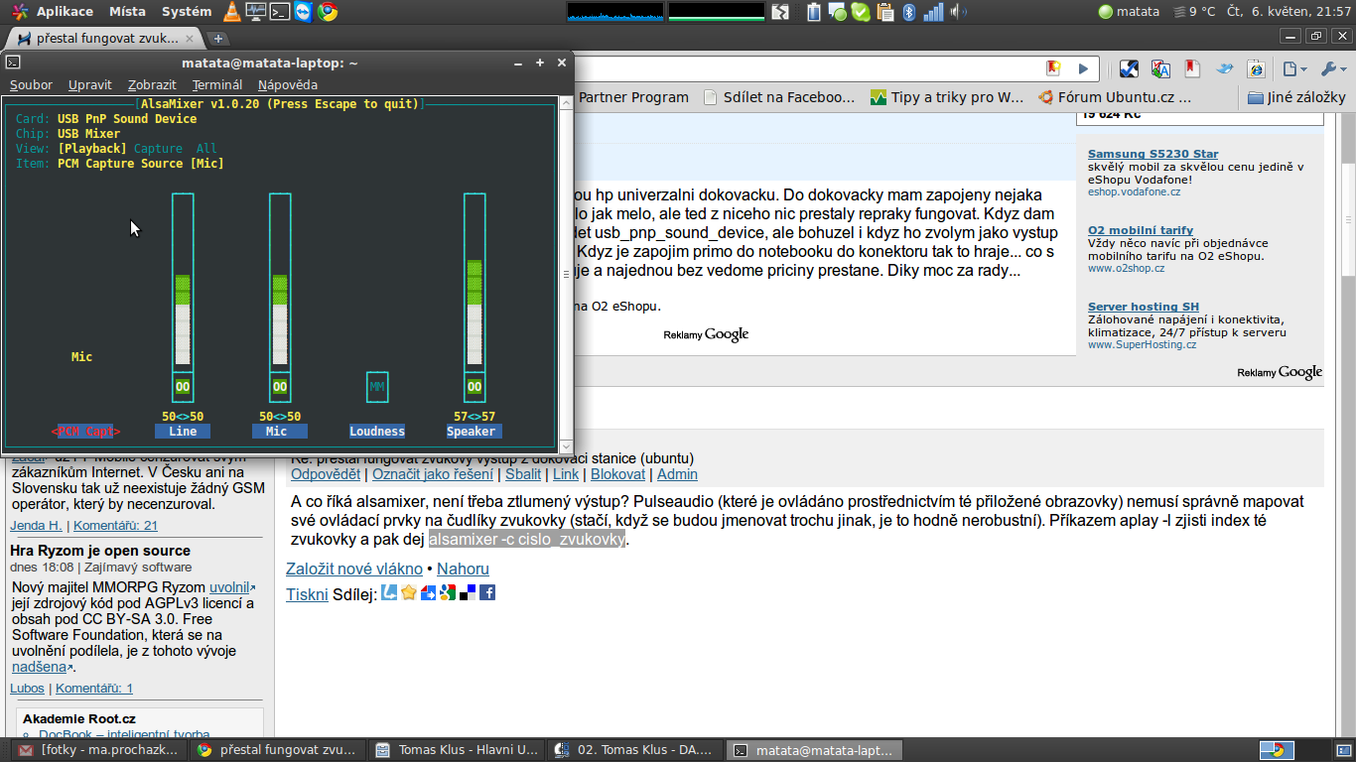
Task: Open the wrench settings menu dropdown
Action: click(x=1333, y=68)
